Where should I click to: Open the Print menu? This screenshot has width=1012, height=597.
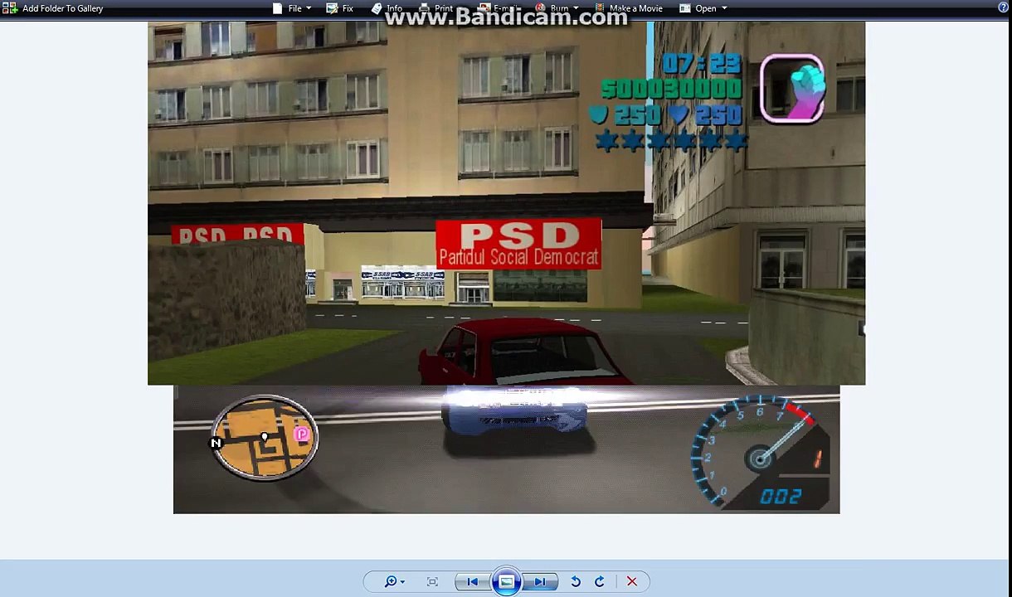(440, 8)
